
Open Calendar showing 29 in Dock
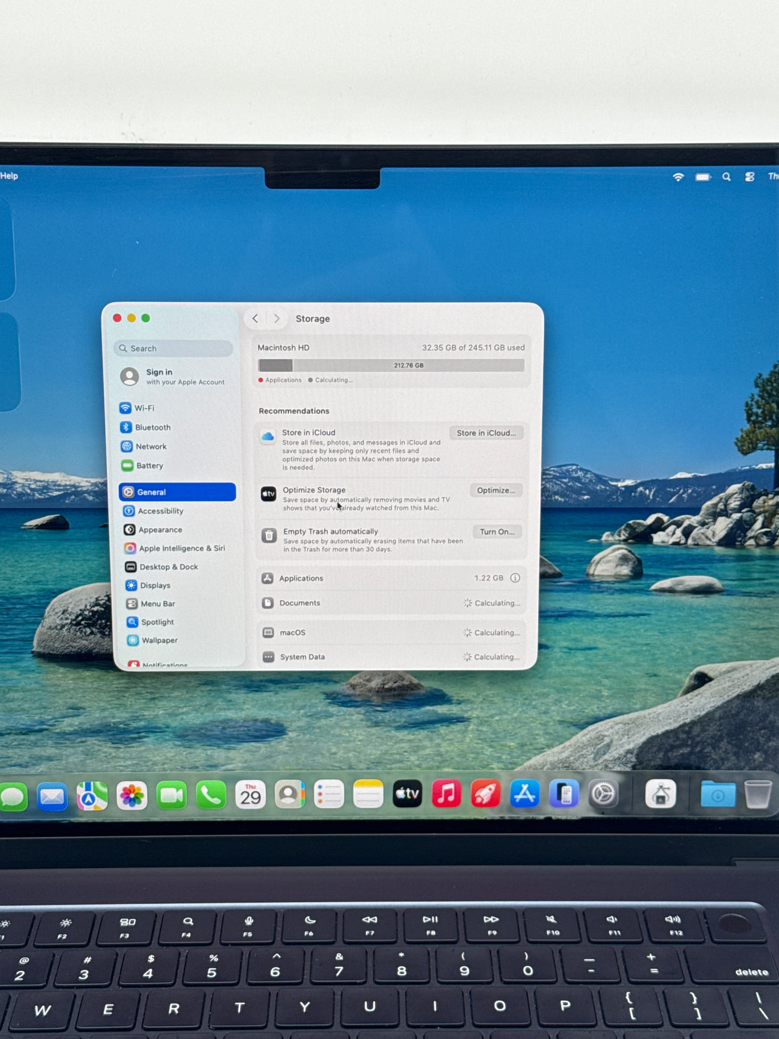click(251, 794)
